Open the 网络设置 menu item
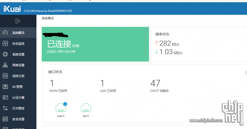The image size is (247, 129). (x=18, y=65)
